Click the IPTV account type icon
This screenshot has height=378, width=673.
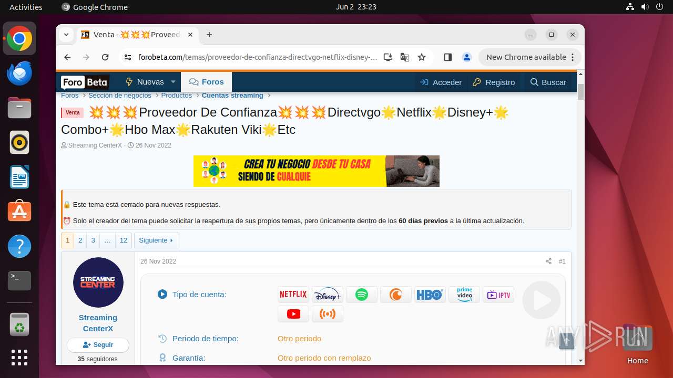[498, 295]
